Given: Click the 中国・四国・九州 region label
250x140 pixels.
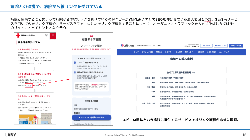Looking at the screenshot, I should [148, 103].
